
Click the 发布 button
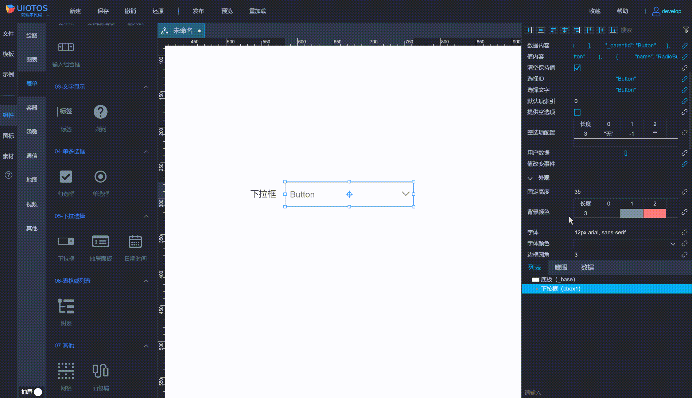tap(198, 11)
